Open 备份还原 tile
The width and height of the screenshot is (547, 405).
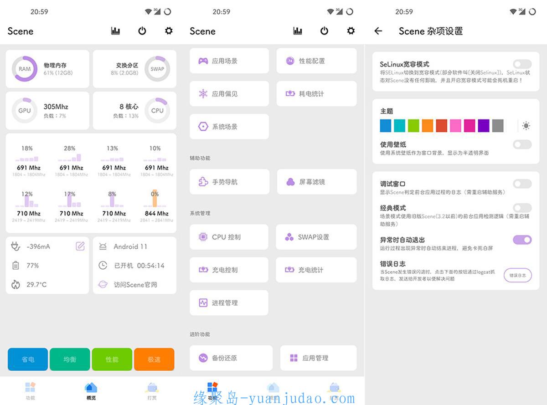[231, 358]
